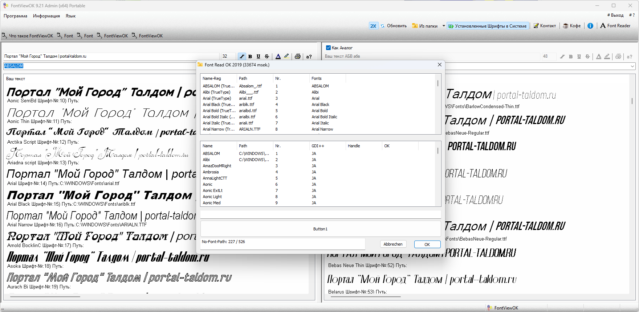Click the Кофе coffee cup button
Image resolution: width=639 pixels, height=312 pixels.
572,26
